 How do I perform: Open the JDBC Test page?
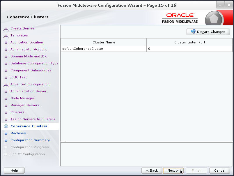pos(19,77)
